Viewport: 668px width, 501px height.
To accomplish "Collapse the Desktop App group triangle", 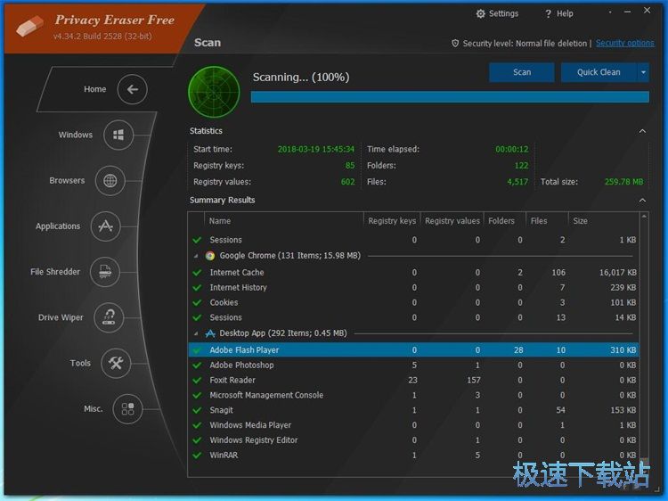I will pos(196,334).
